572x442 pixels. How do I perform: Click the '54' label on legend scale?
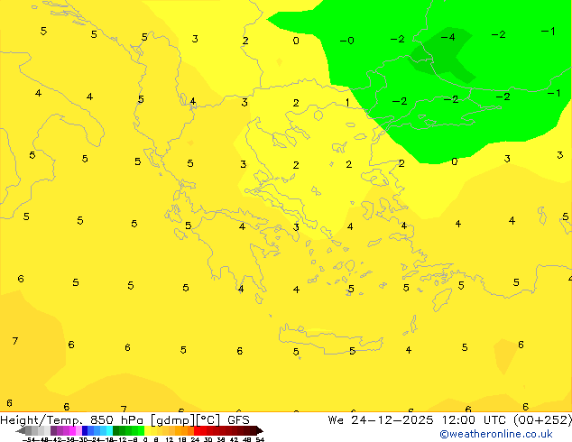coord(260,439)
